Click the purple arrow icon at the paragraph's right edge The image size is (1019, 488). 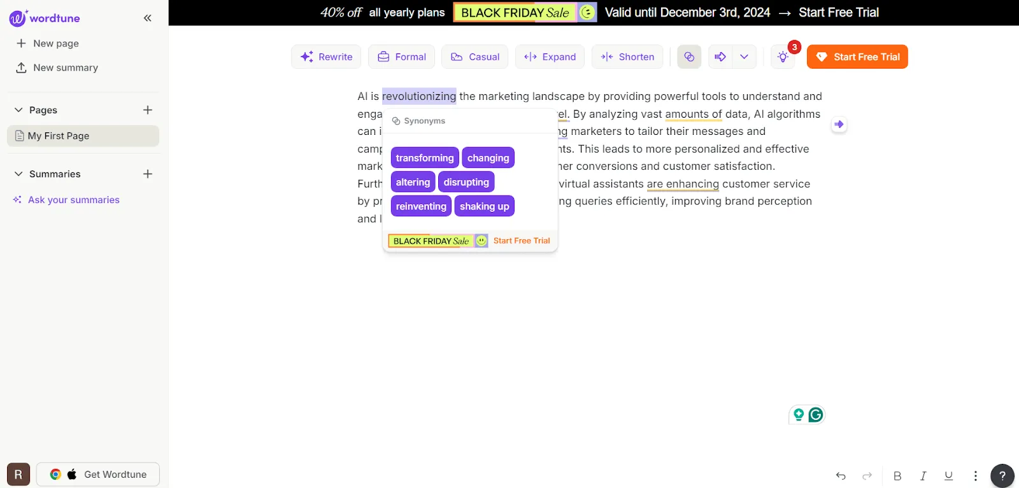click(x=839, y=124)
